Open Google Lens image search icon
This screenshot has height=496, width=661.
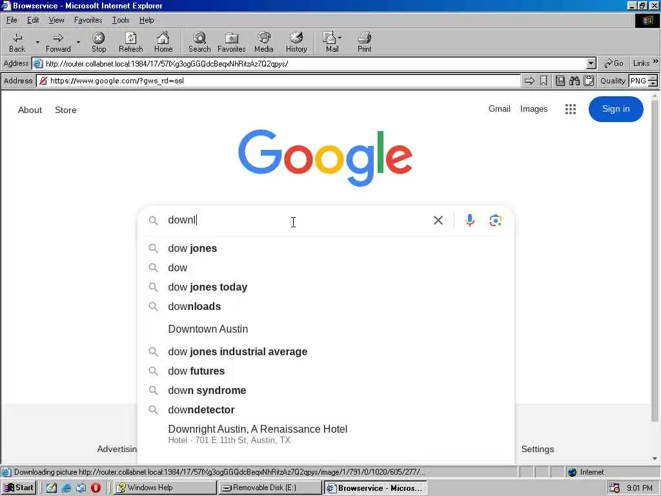[x=495, y=220]
